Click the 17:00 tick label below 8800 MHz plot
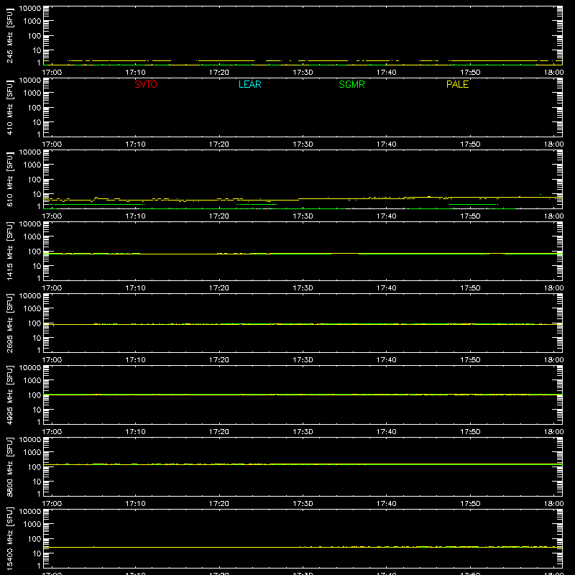Viewport: 575px width, 575px height. point(52,504)
